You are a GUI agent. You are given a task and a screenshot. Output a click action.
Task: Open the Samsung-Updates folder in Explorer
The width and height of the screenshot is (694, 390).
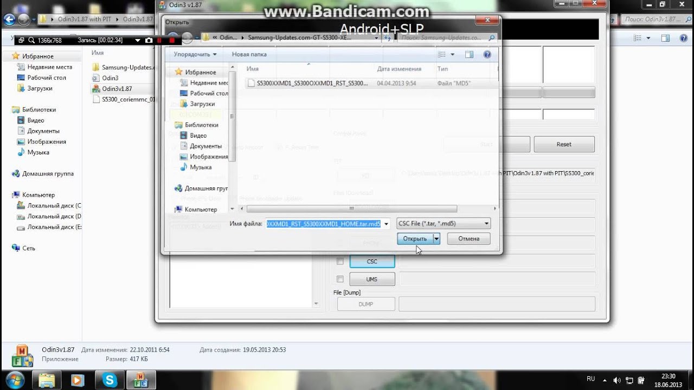[124, 67]
